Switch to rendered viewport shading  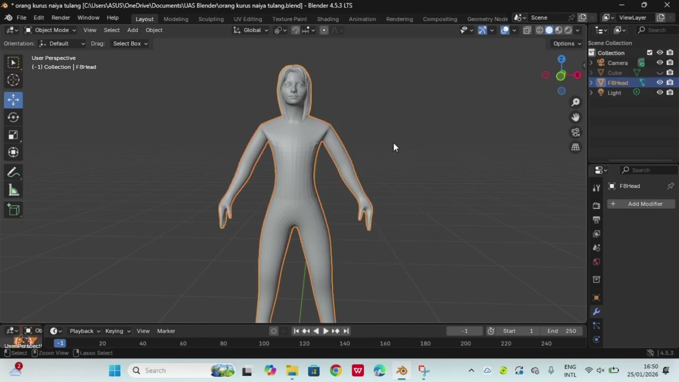pyautogui.click(x=568, y=30)
